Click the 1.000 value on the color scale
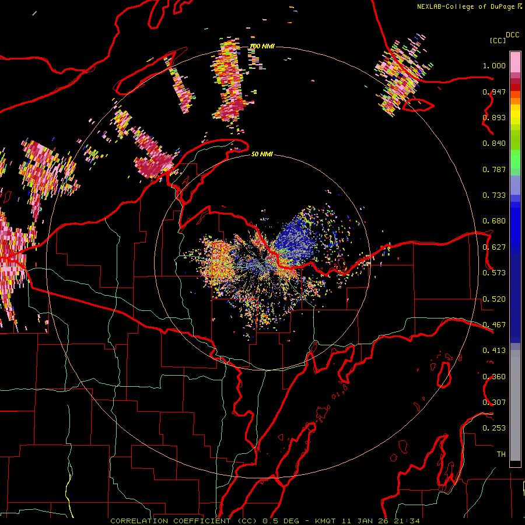This screenshot has height=525, width=525. [494, 65]
